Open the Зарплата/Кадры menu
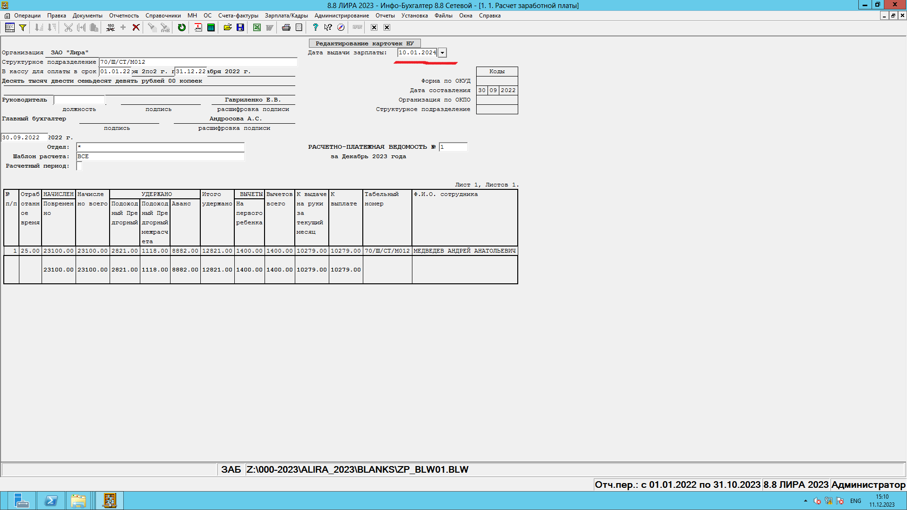907x510 pixels. (x=286, y=16)
